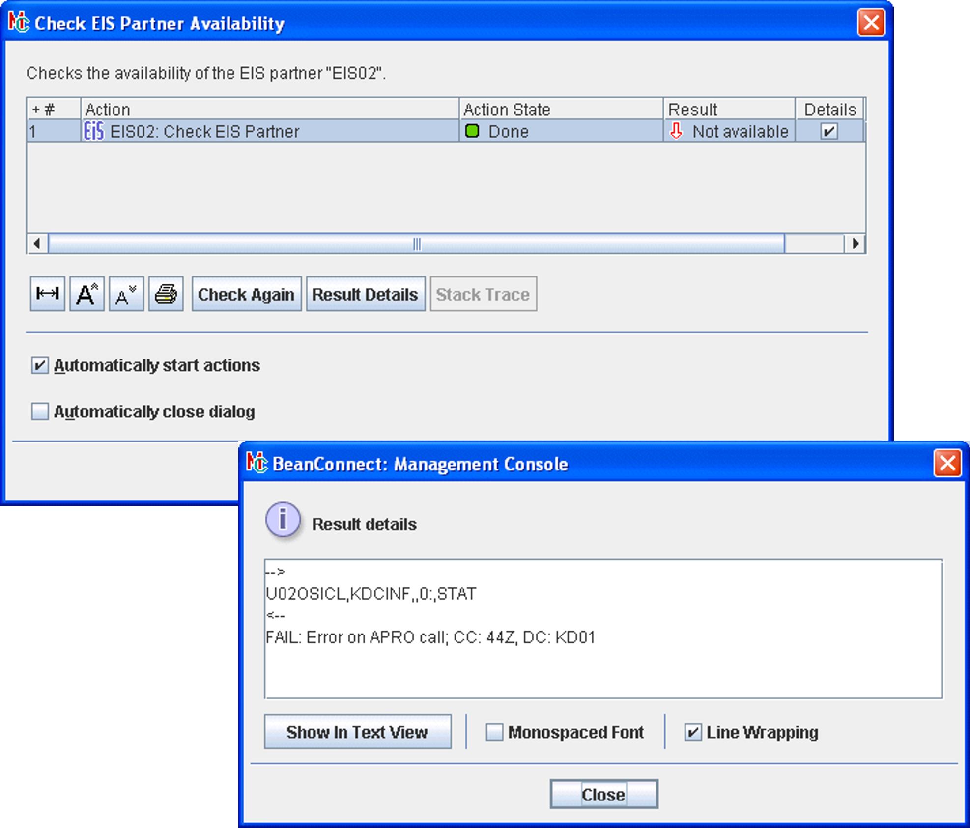Click the EIS icon in the action row
The width and height of the screenshot is (970, 828).
(x=94, y=131)
